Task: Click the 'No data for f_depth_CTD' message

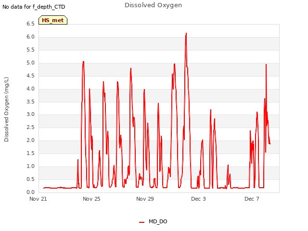Action: (x=34, y=7)
